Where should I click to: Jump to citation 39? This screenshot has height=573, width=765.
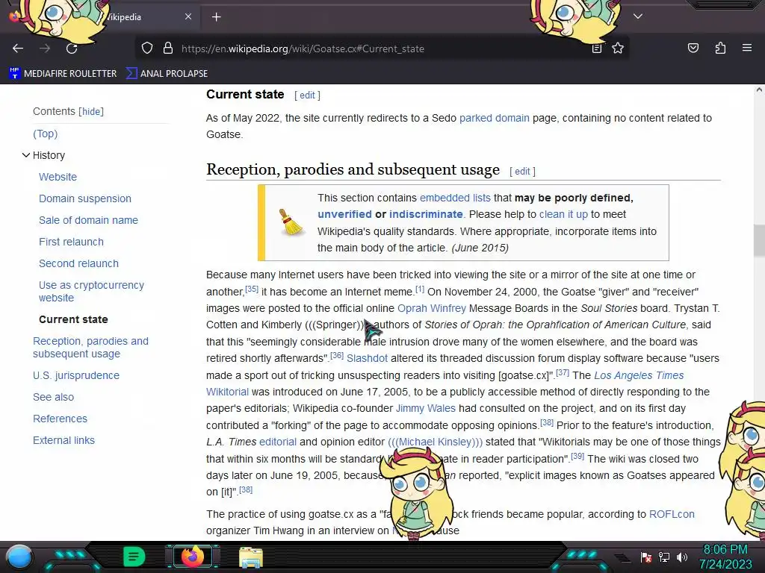click(x=577, y=456)
